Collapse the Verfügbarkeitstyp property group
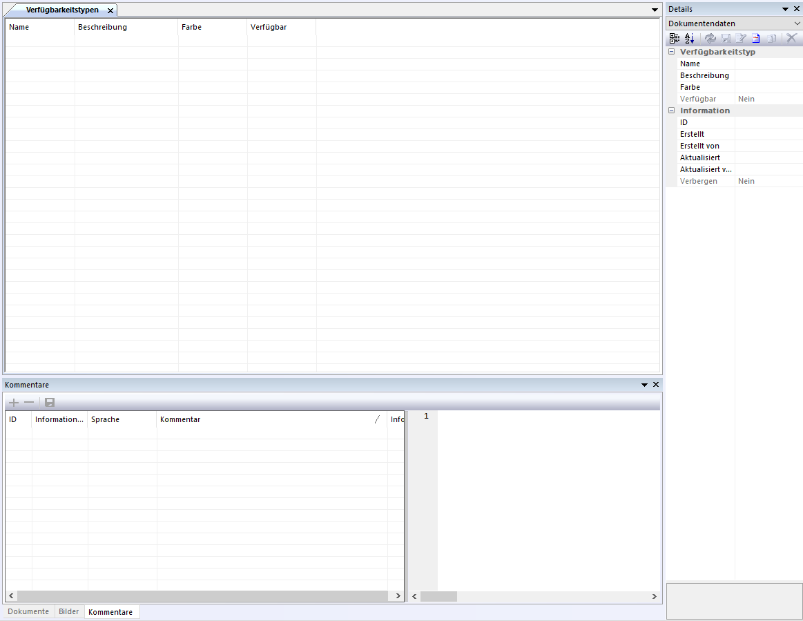Image resolution: width=803 pixels, height=621 pixels. coord(672,52)
